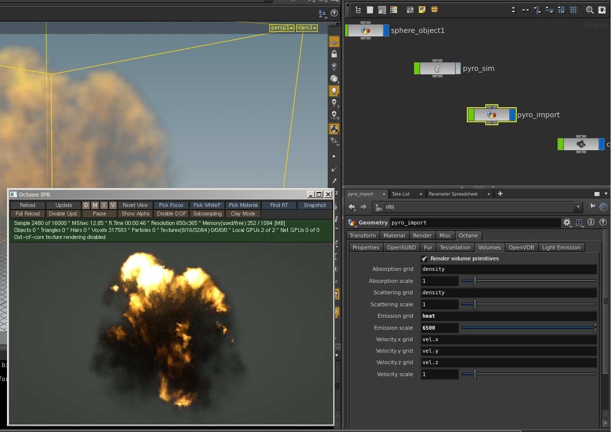Click the color palette grid icon
The width and height of the screenshot is (611, 432).
point(394,10)
